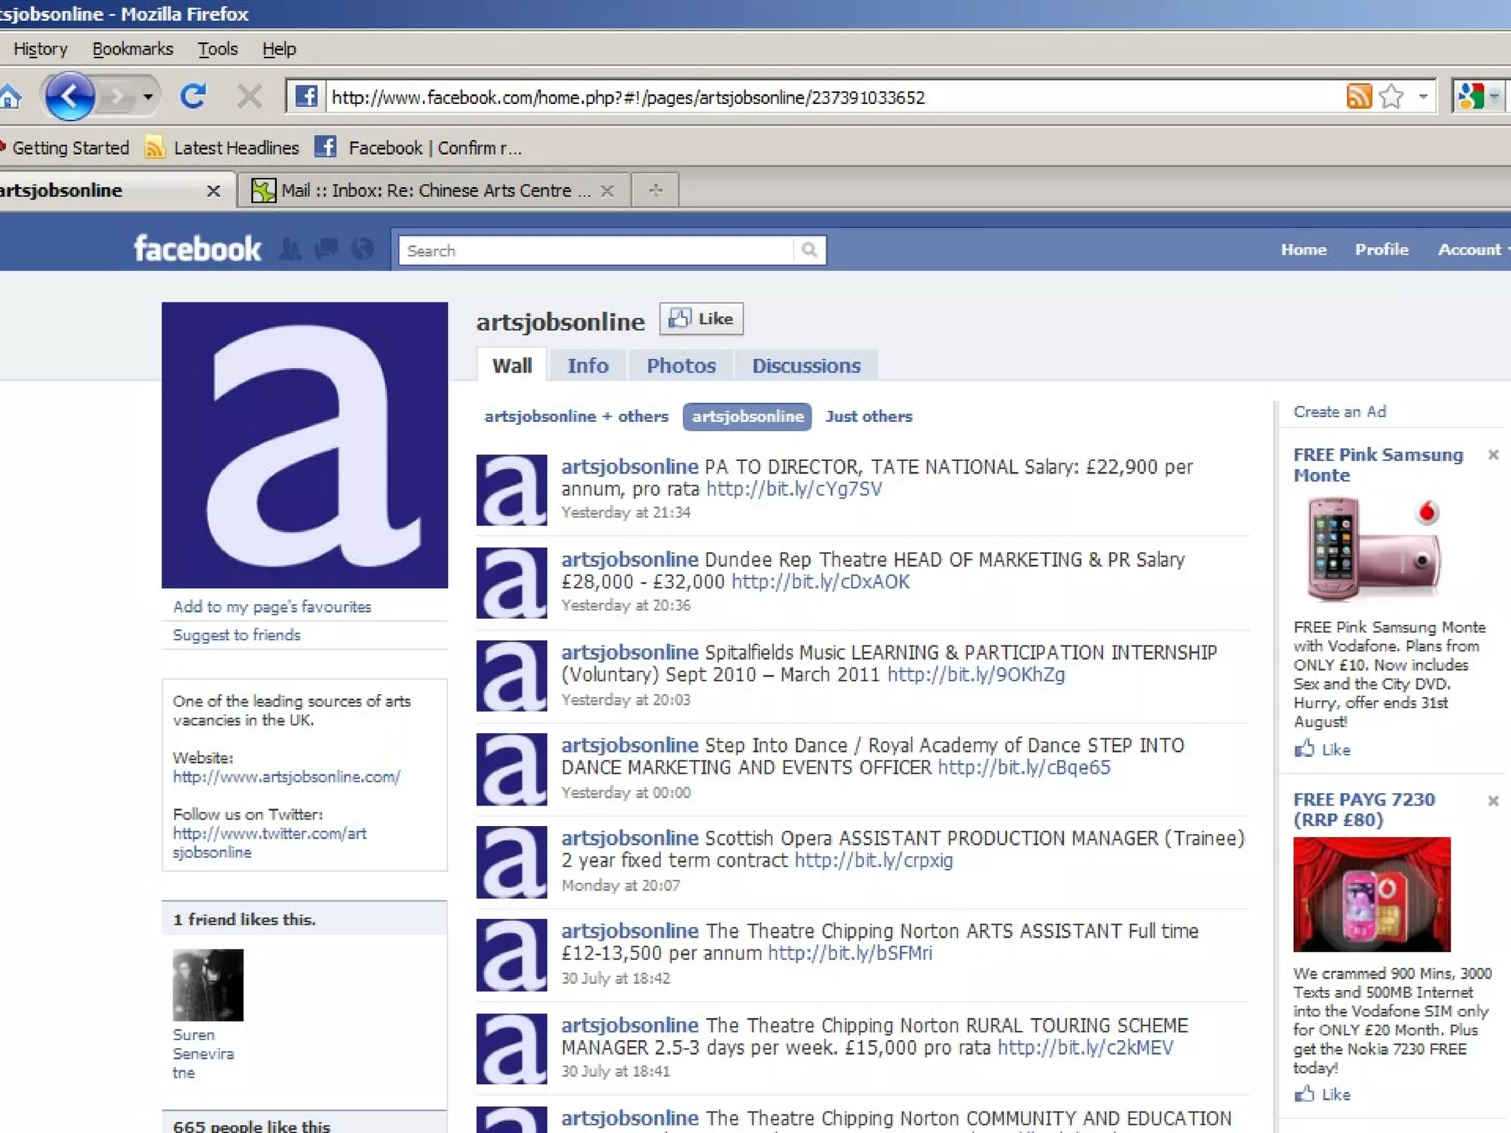
Task: Open the artsjobsonline.com website link
Action: tap(286, 777)
